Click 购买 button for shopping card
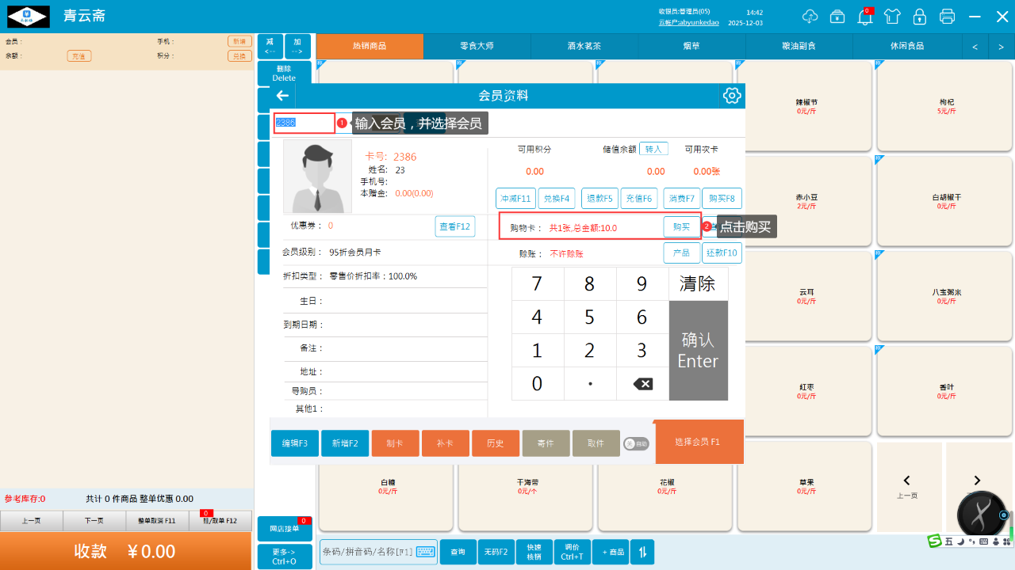Image resolution: width=1015 pixels, height=570 pixels. point(681,227)
